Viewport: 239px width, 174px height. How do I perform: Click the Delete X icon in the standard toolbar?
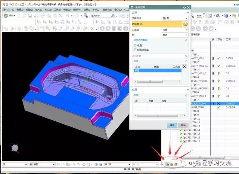[60, 16]
